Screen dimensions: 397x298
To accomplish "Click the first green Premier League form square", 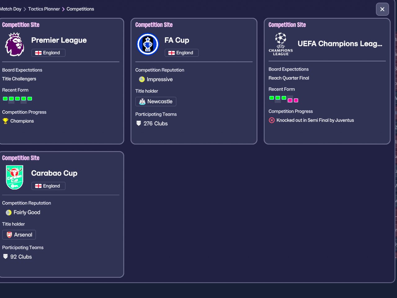I will pos(5,99).
